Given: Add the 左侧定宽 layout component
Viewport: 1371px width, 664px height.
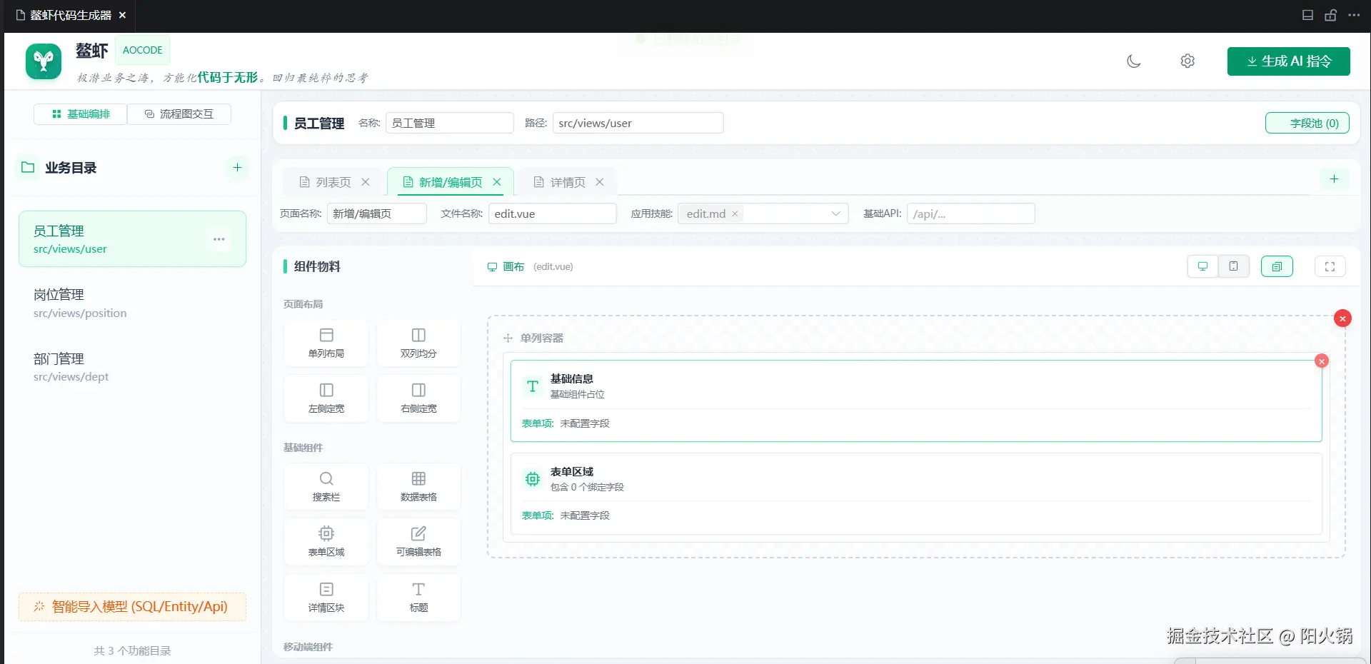Looking at the screenshot, I should (x=326, y=398).
